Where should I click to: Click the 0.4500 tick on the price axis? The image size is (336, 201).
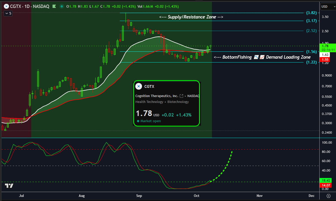point(326,105)
